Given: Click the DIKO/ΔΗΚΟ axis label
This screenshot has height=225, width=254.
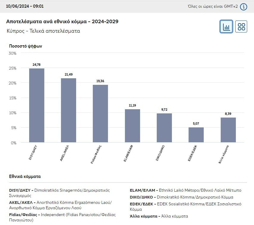Looking at the screenshot, I should pos(160,153).
